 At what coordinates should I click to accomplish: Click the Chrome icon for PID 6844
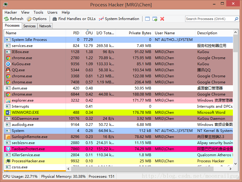tap(8, 94)
